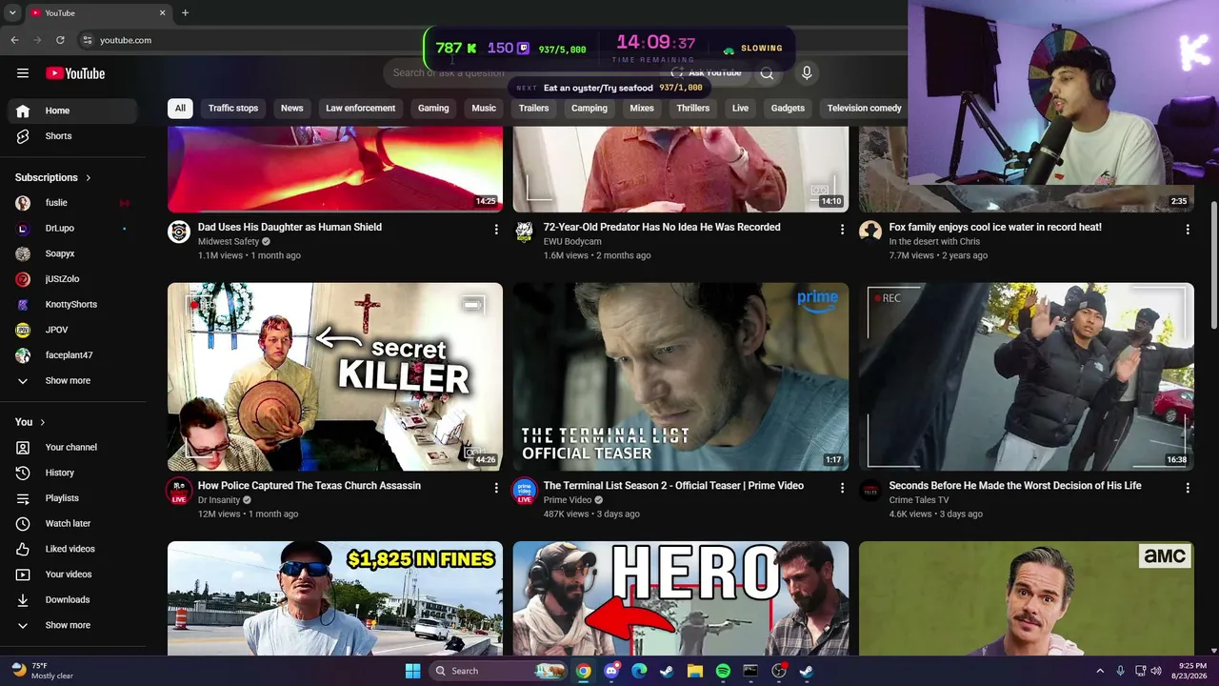This screenshot has width=1219, height=686.
Task: Go back with the browser back arrow
Action: [14, 40]
